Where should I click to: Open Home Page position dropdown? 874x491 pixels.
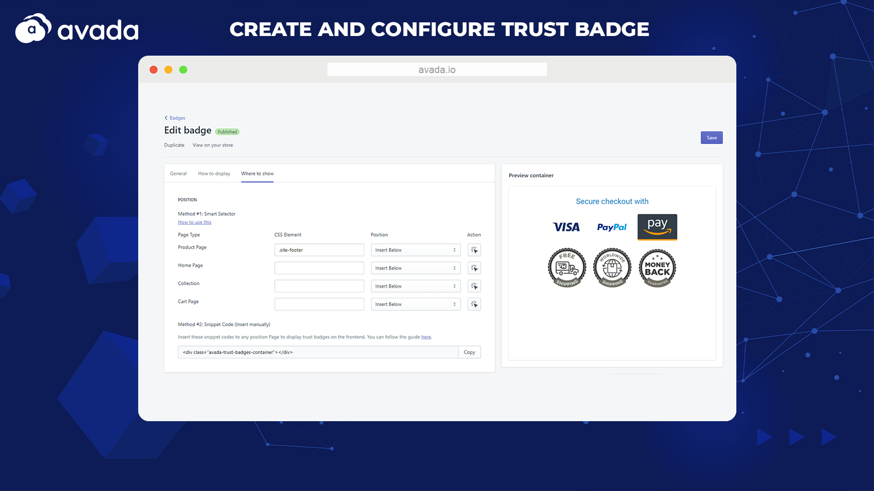pyautogui.click(x=416, y=268)
